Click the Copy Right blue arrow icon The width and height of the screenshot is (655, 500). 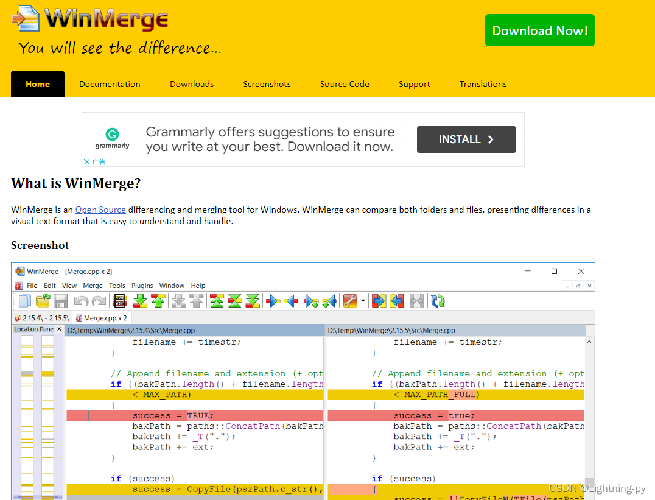[273, 301]
